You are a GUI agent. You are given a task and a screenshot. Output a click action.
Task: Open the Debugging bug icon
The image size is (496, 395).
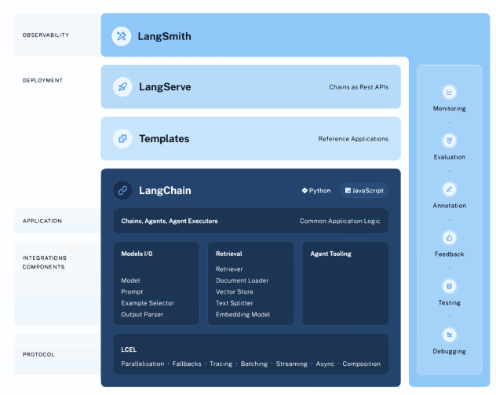[x=449, y=335]
